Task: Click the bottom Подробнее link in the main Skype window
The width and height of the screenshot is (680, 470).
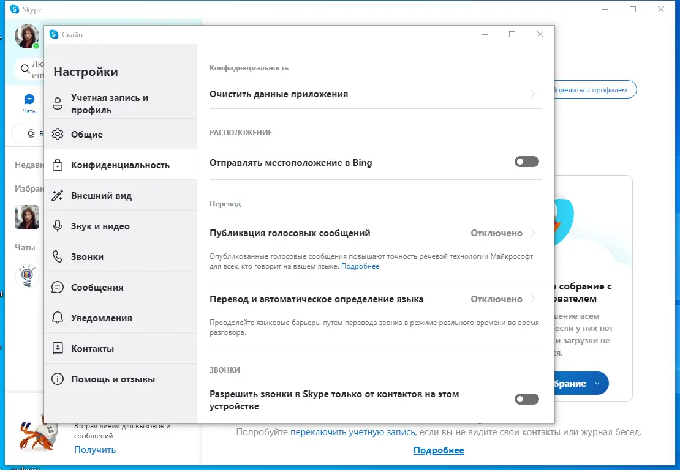Action: (439, 450)
